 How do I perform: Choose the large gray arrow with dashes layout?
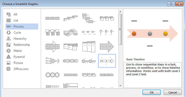coord(107,47)
